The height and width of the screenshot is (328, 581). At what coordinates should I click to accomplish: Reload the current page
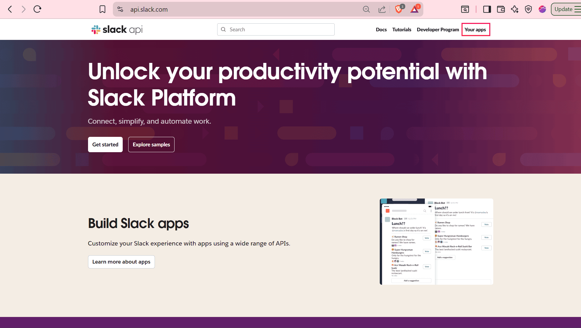coord(37,9)
